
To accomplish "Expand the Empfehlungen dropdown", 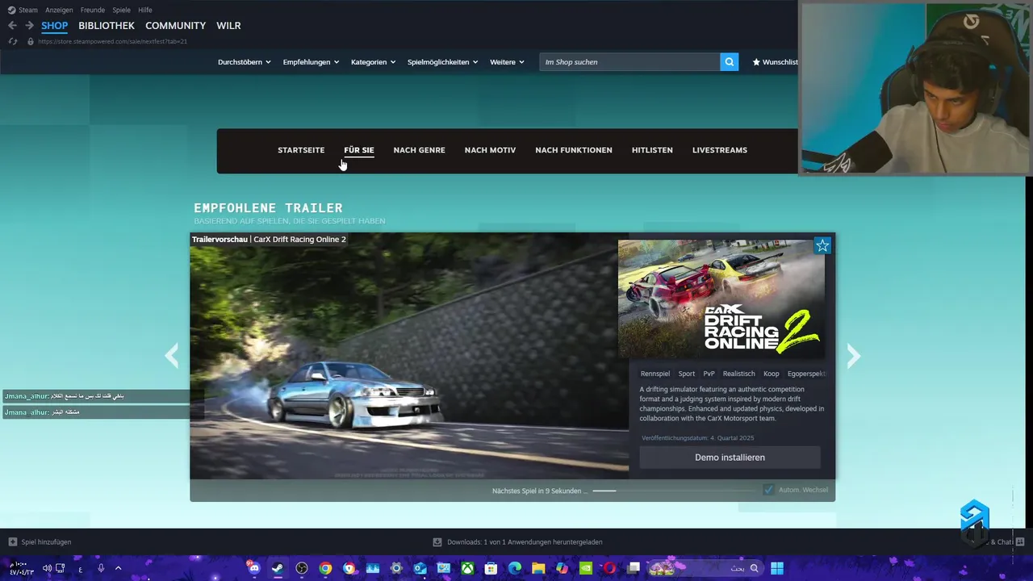I will pos(311,62).
